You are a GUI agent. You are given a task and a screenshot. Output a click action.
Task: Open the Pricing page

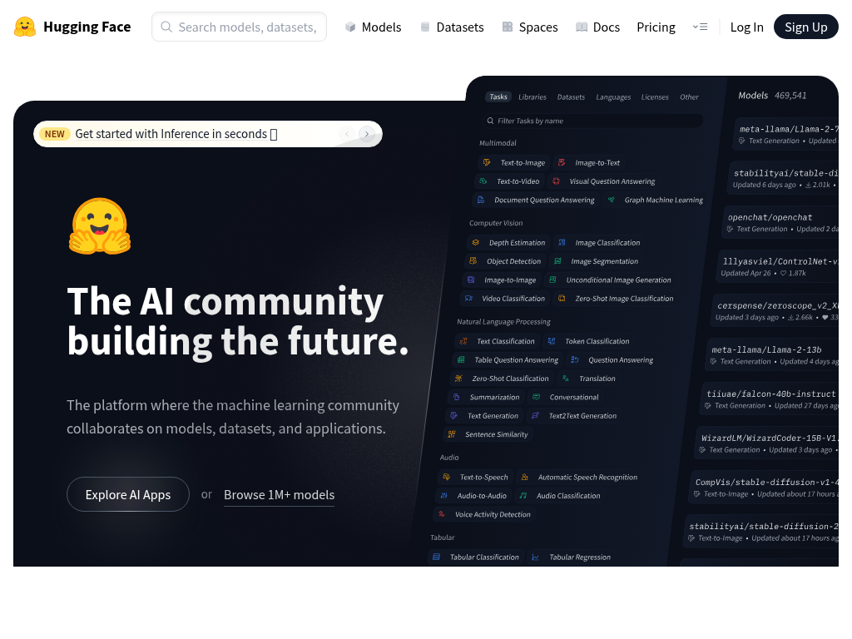pos(656,27)
